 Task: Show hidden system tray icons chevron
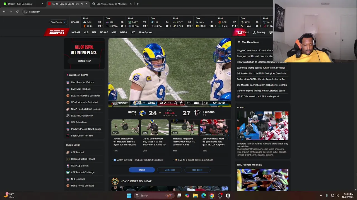321,196
